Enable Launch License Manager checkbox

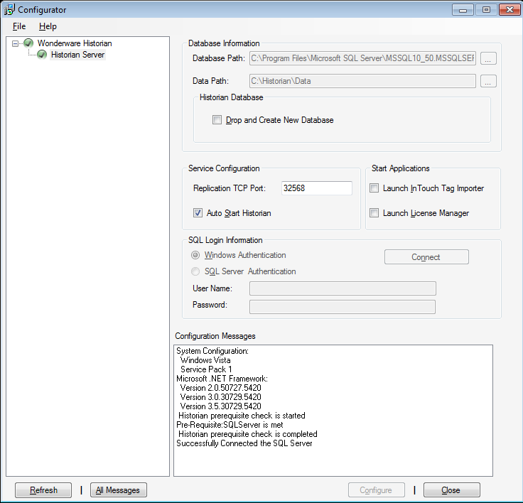[x=374, y=212]
